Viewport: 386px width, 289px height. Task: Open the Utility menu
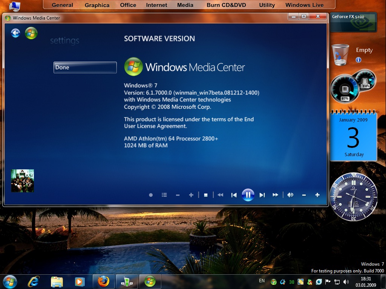point(267,5)
